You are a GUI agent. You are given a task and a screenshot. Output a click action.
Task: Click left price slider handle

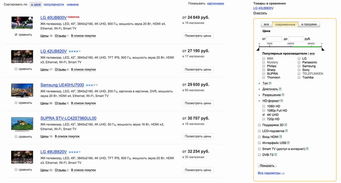(258, 49)
